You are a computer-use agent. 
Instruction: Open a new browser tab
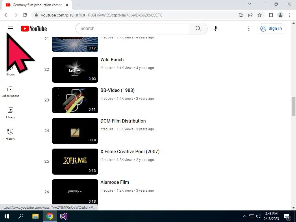pyautogui.click(x=78, y=5)
